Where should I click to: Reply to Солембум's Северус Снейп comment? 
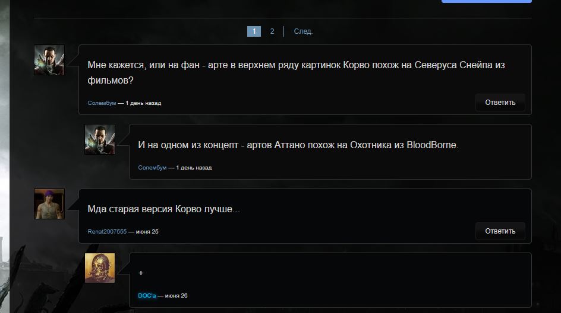(500, 103)
